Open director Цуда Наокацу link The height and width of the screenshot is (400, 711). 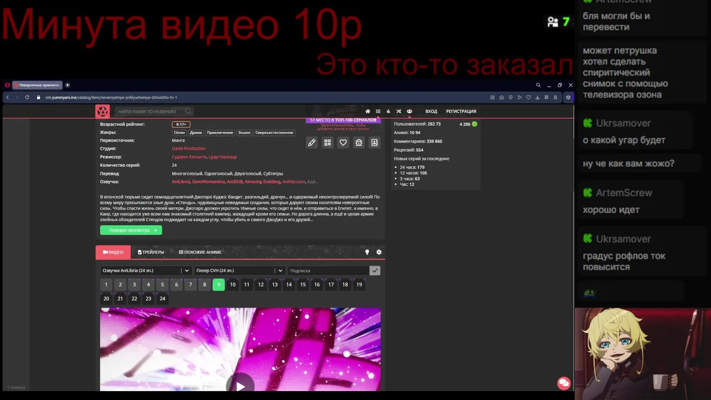pos(223,157)
